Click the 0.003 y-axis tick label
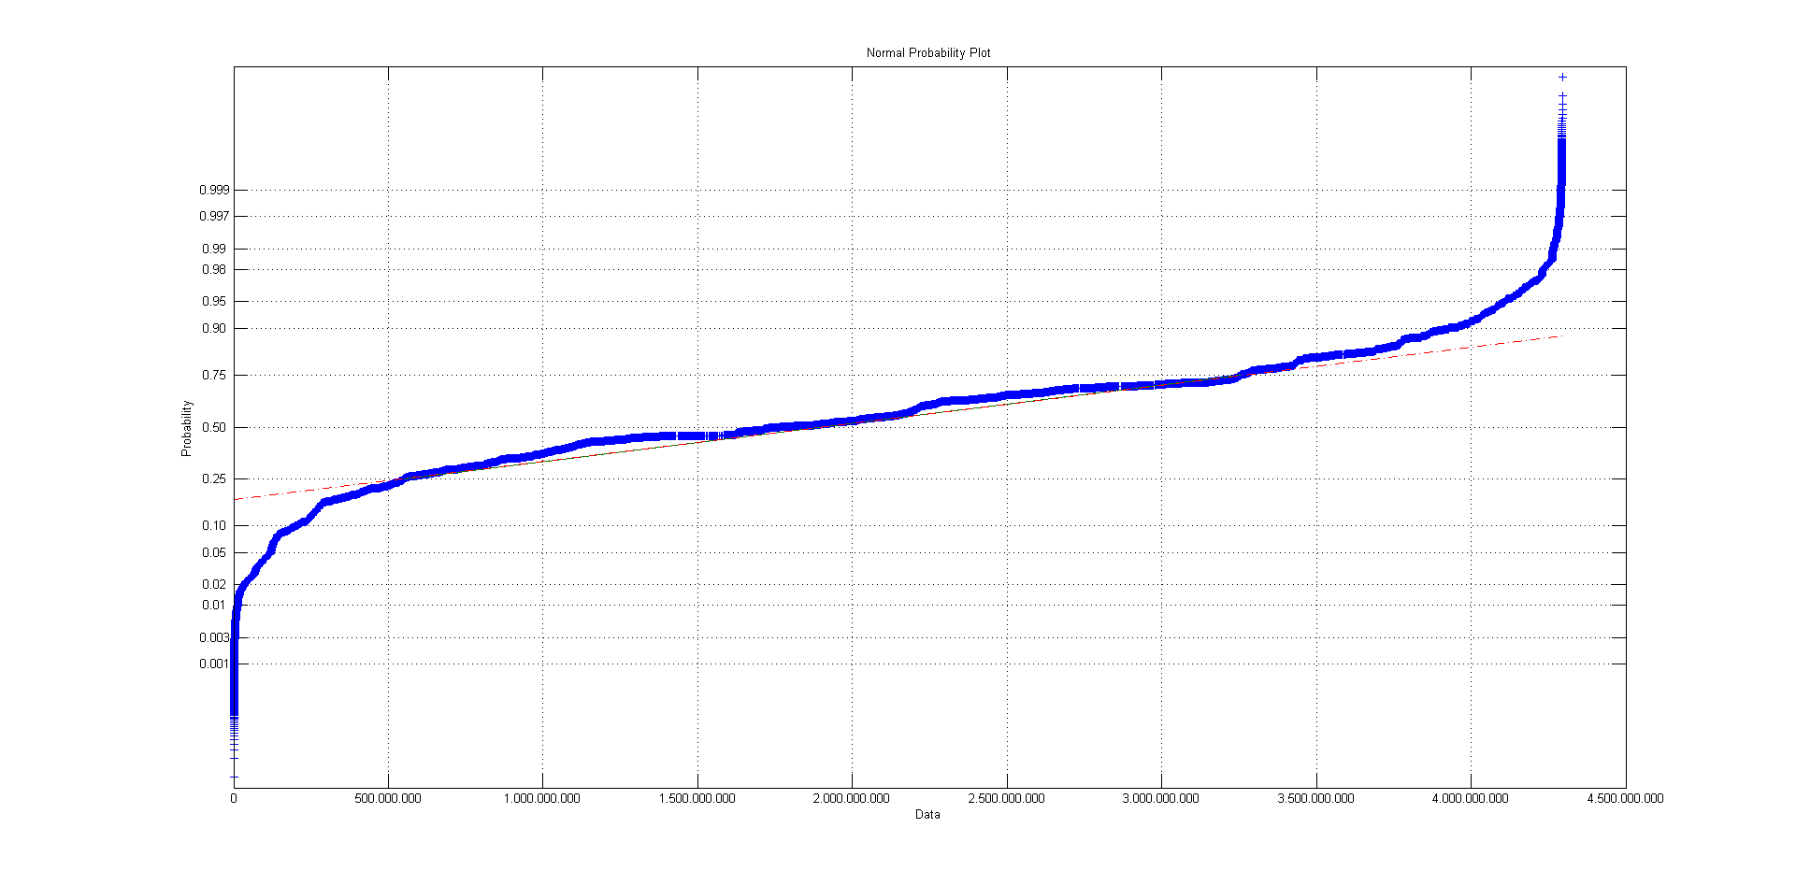Screen dimensions: 1796x885 coord(214,637)
